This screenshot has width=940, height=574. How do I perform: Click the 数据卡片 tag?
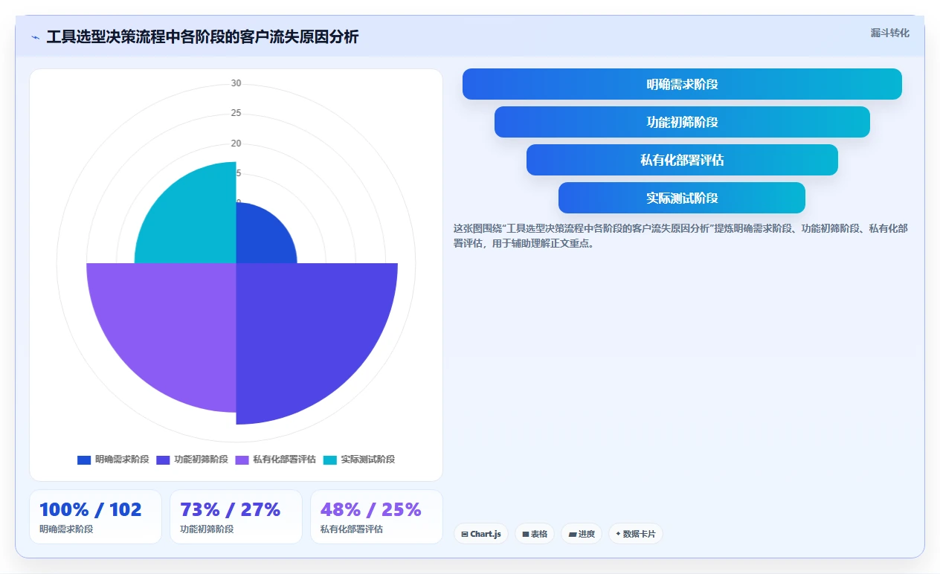[636, 534]
